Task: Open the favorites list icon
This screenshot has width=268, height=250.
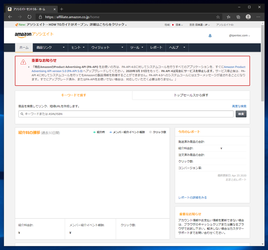Action: (x=229, y=17)
